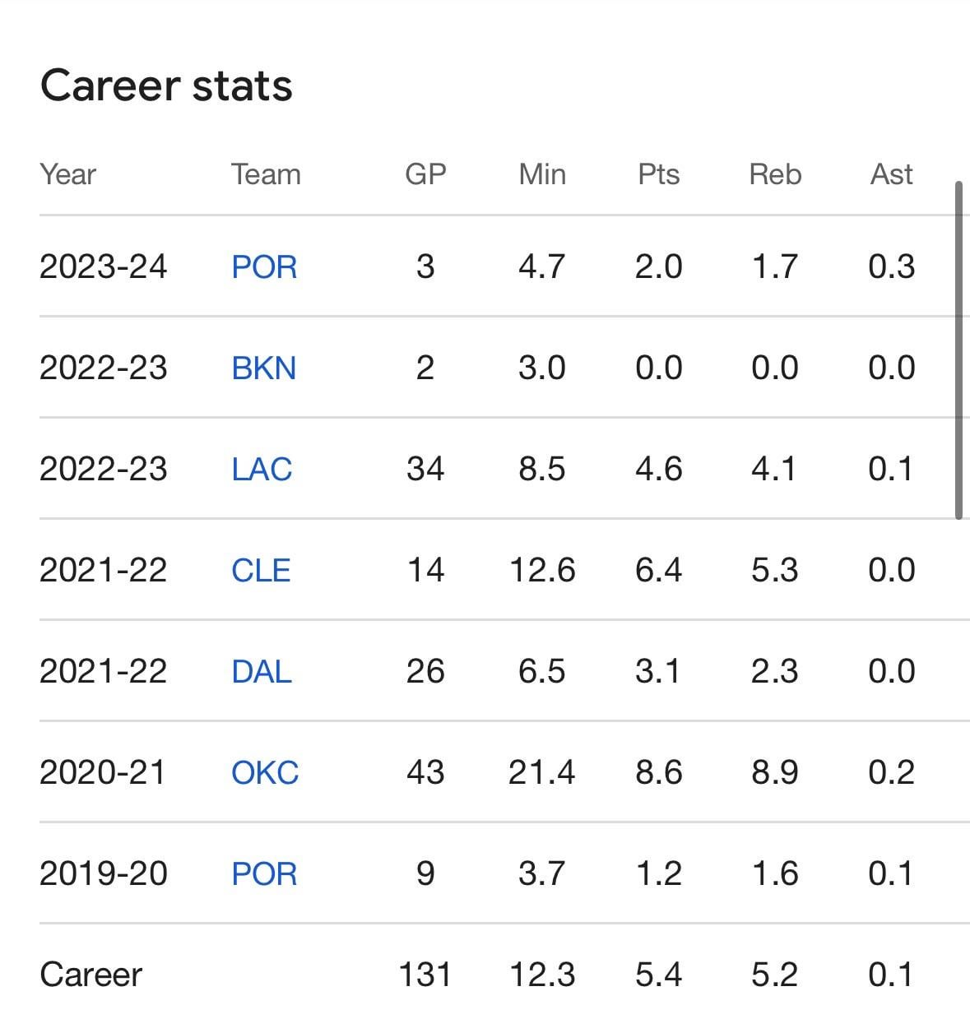Click the GP column header
This screenshot has width=970, height=1019.
pyautogui.click(x=425, y=174)
